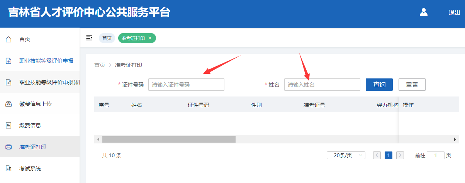This screenshot has width=465, height=183.
Task: Click the 考试系统 building icon
Action: pyautogui.click(x=8, y=168)
